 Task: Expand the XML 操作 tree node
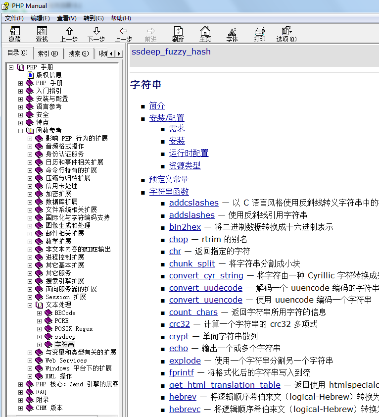(30, 376)
